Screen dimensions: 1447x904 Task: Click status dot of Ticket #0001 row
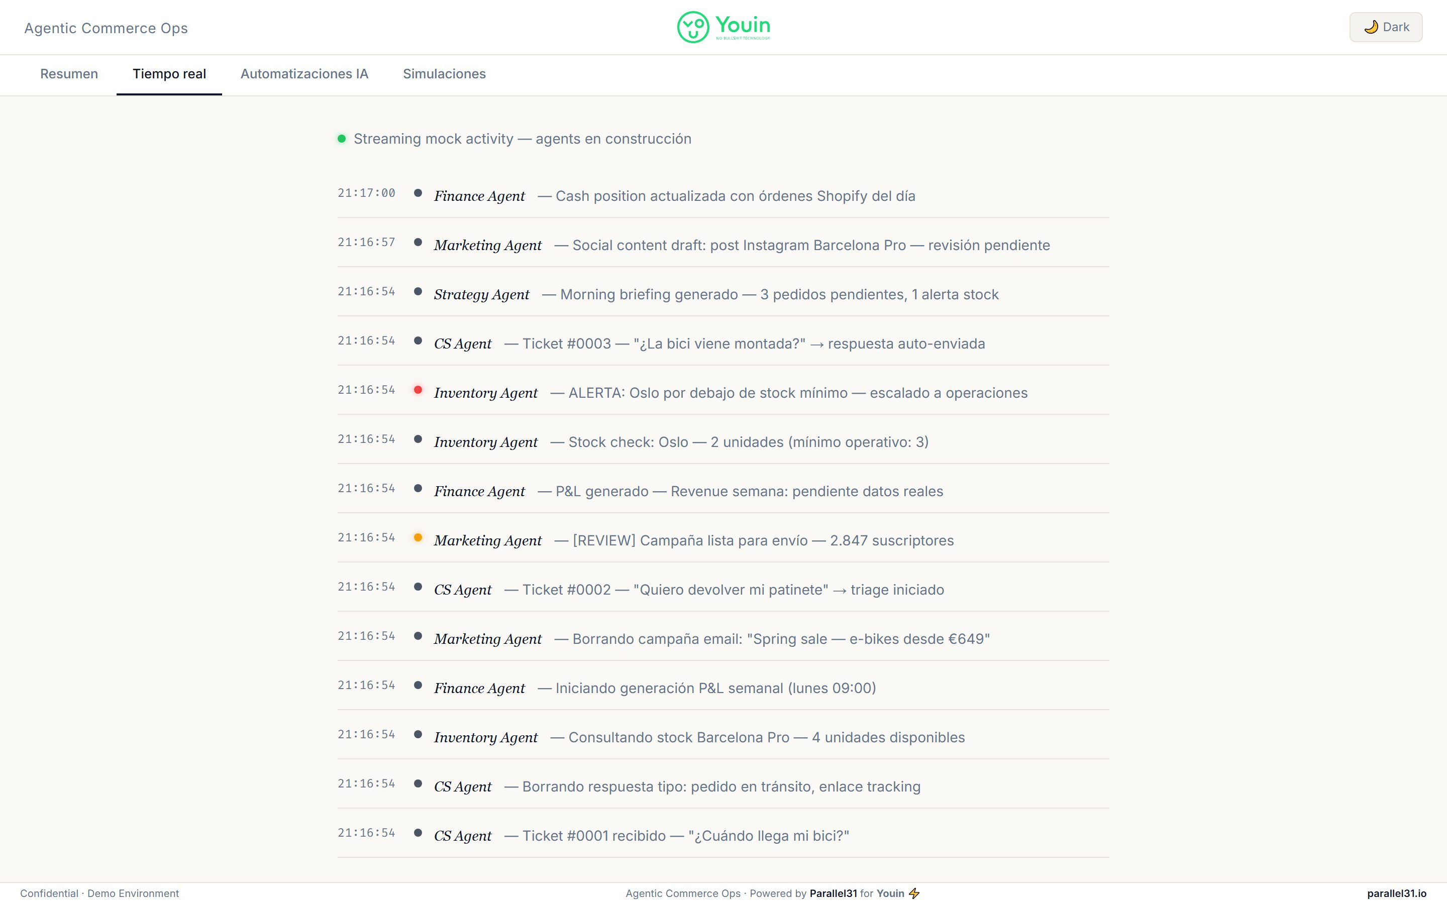coord(418,833)
